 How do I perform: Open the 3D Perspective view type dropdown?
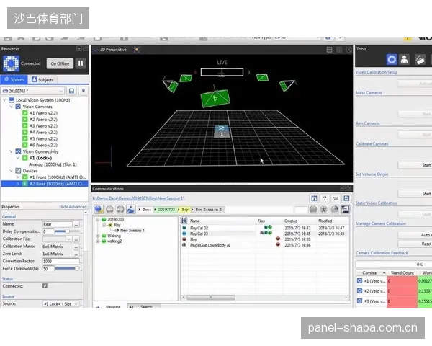point(96,50)
